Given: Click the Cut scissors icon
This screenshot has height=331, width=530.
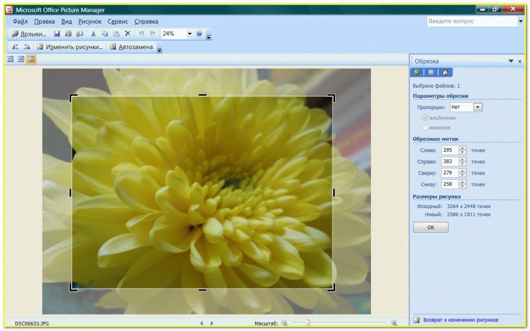Looking at the screenshot, I should pyautogui.click(x=93, y=34).
